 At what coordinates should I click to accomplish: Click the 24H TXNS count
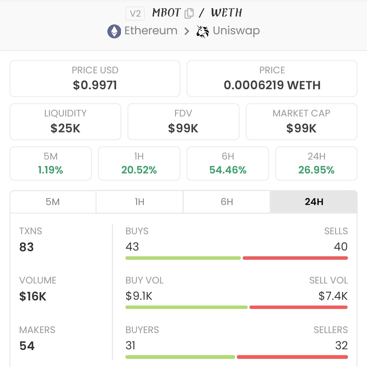point(26,247)
